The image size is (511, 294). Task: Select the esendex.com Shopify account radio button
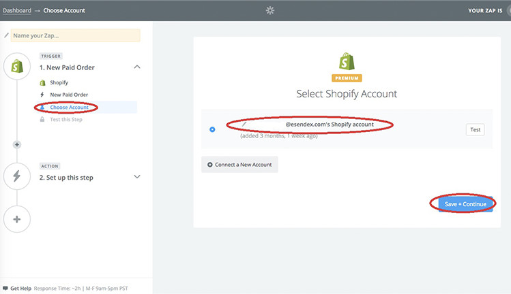tap(212, 129)
